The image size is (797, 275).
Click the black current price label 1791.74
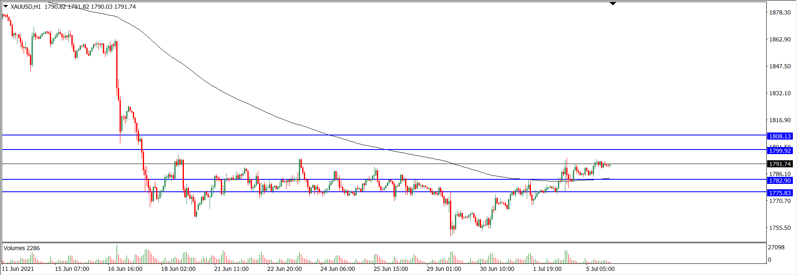[780, 164]
